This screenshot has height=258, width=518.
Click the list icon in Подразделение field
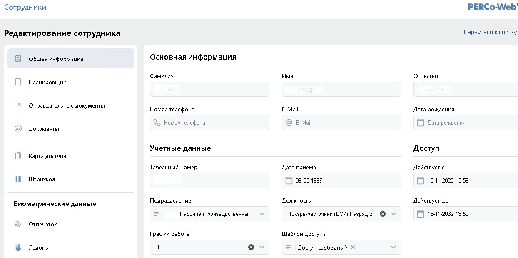156,214
